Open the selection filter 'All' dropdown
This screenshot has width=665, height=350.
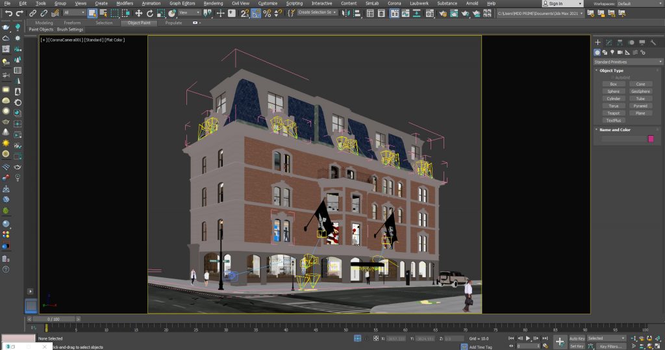[75, 13]
